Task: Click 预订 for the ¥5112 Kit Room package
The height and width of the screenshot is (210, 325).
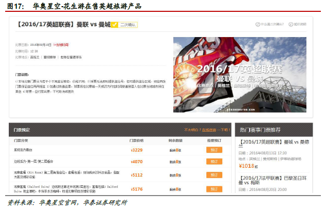Action: [x=214, y=175]
